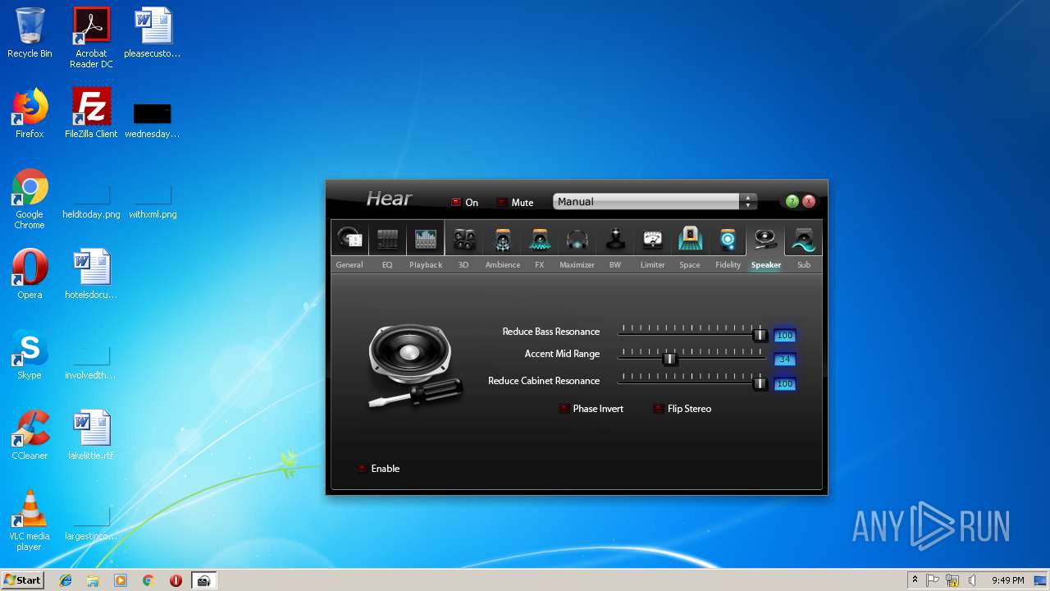Select the involvedth file icon
1050x591 pixels.
click(91, 364)
